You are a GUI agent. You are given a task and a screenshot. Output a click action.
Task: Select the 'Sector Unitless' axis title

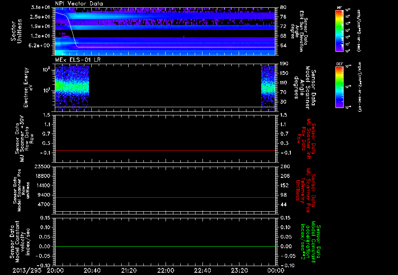pos(16,31)
